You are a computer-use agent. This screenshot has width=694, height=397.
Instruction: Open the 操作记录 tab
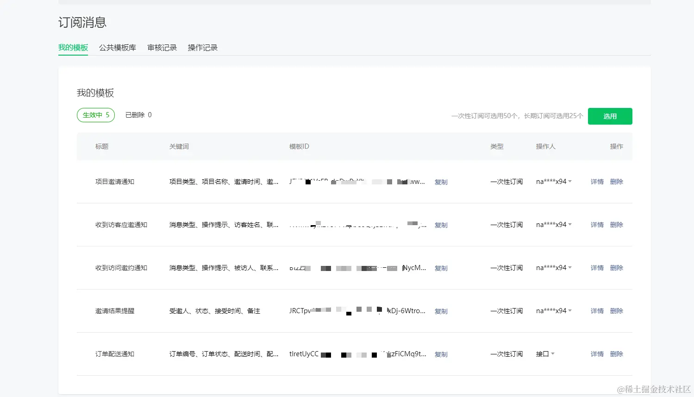pyautogui.click(x=203, y=48)
